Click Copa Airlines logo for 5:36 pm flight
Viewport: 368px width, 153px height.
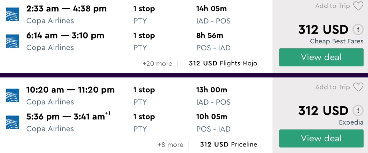coord(13,122)
